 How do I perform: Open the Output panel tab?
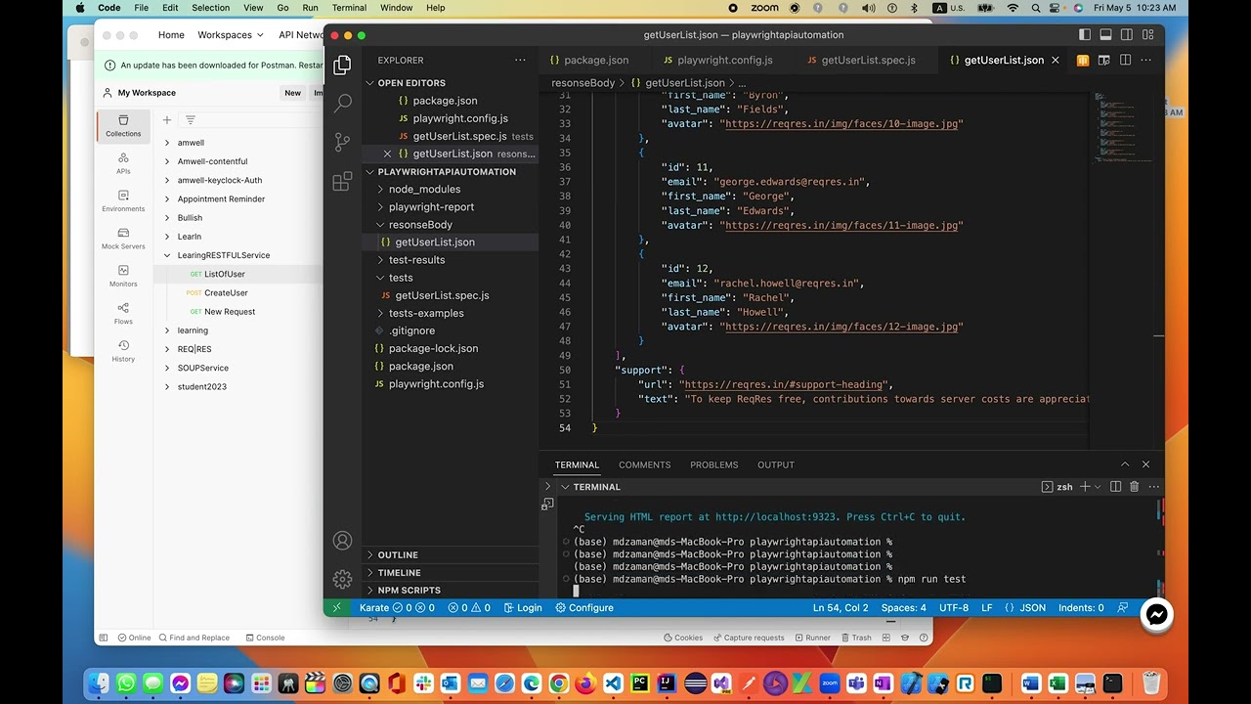[776, 464]
